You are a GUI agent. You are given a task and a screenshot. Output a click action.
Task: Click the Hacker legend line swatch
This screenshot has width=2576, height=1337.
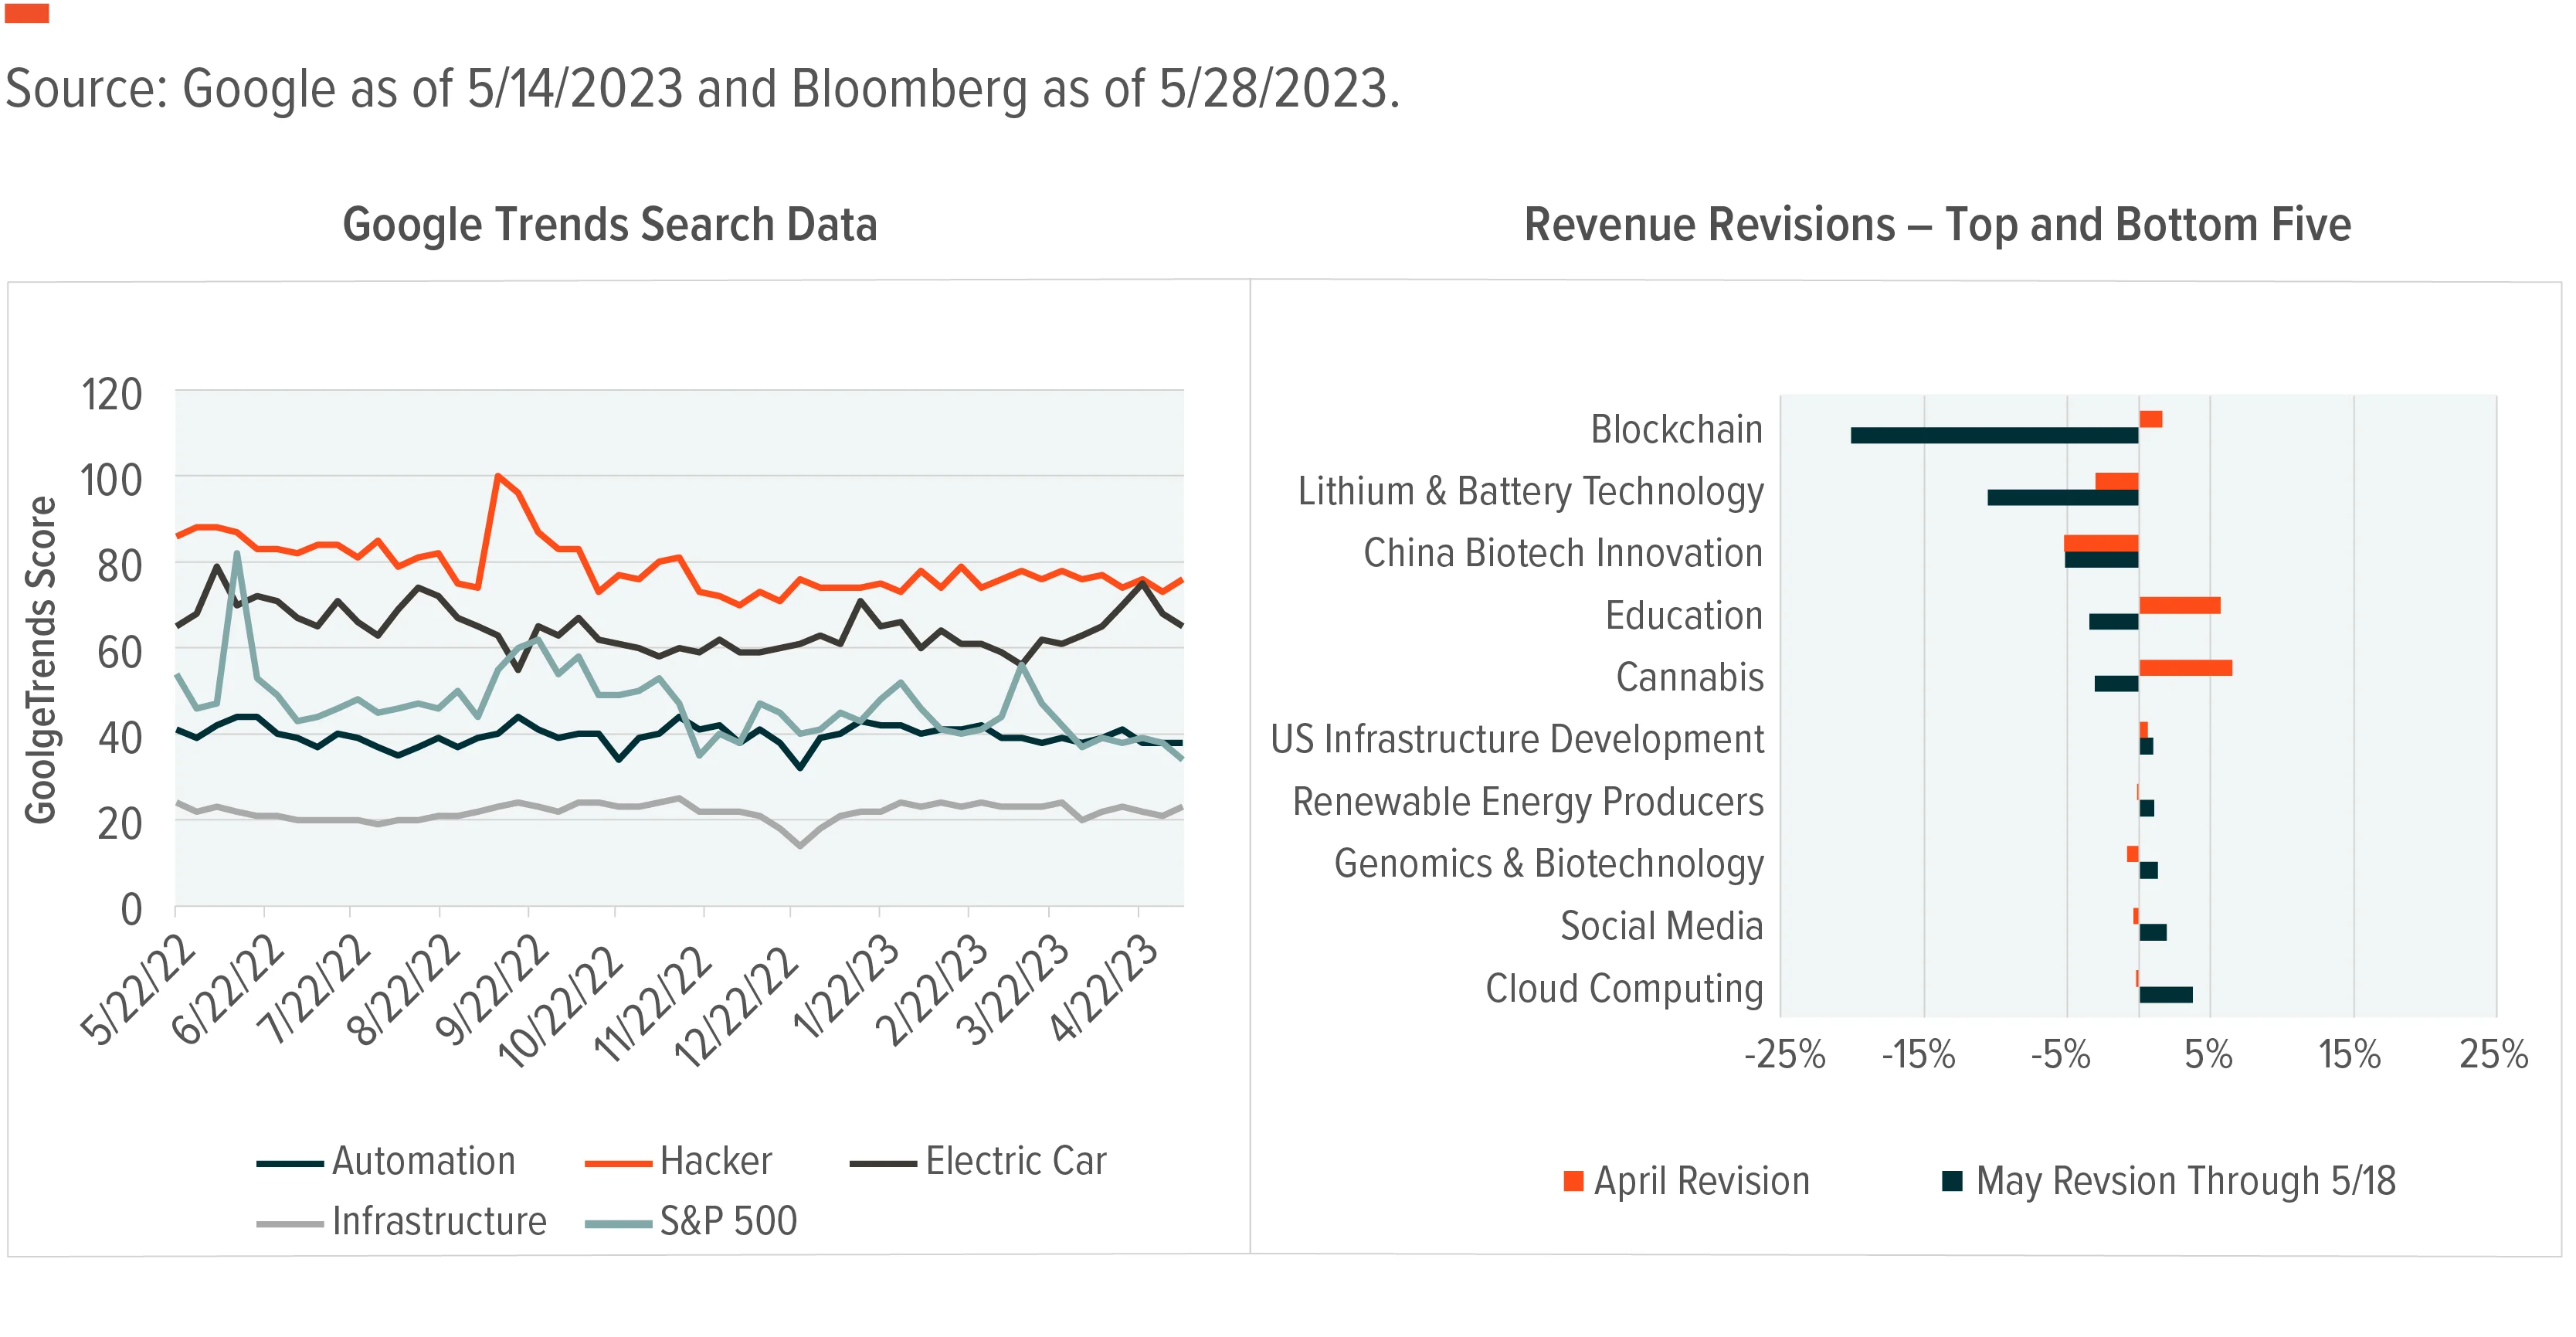[x=618, y=1163]
